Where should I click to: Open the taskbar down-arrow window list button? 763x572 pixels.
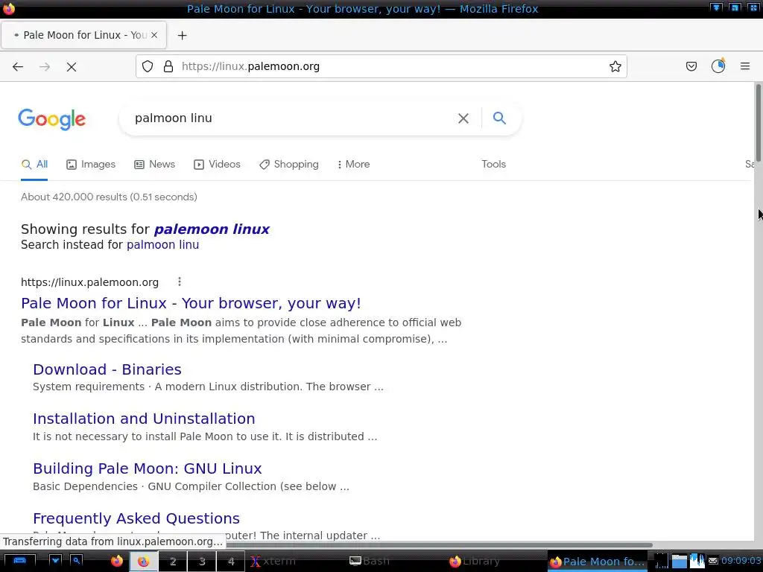[x=55, y=561]
